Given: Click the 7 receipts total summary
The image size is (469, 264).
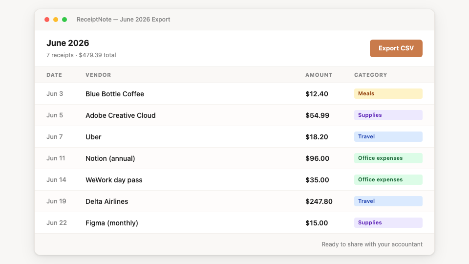Looking at the screenshot, I should [x=81, y=55].
